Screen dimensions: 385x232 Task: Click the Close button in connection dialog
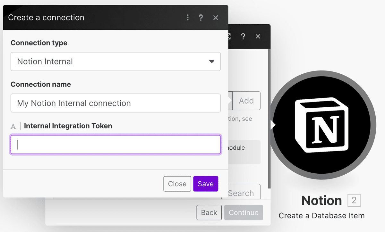click(x=177, y=184)
